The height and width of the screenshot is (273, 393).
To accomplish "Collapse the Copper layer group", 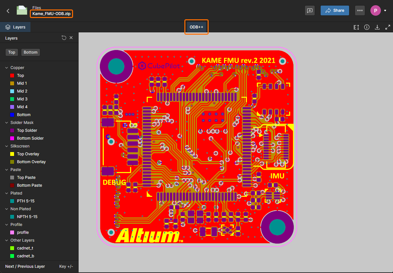I will (6, 68).
